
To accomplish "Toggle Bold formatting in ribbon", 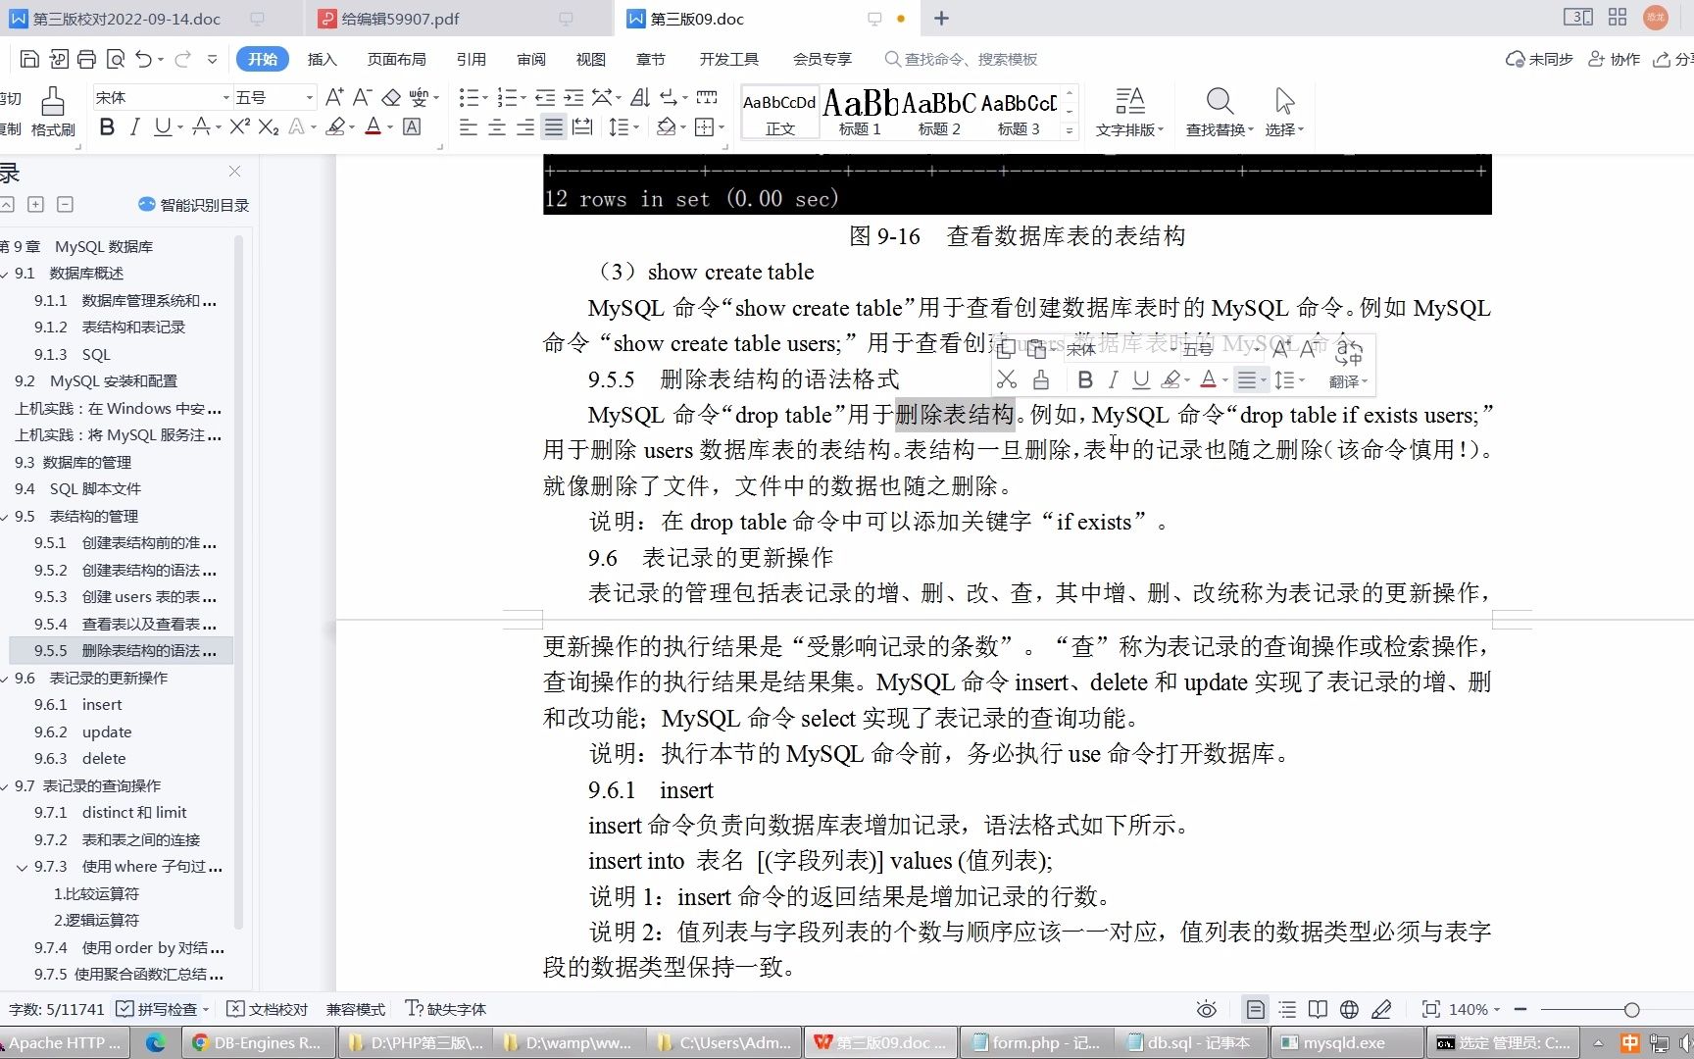I will [x=108, y=126].
